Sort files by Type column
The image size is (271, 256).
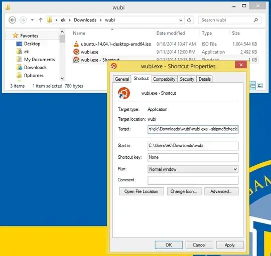207,33
